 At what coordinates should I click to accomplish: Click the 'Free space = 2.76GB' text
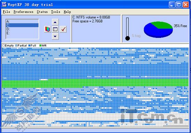click(88, 21)
